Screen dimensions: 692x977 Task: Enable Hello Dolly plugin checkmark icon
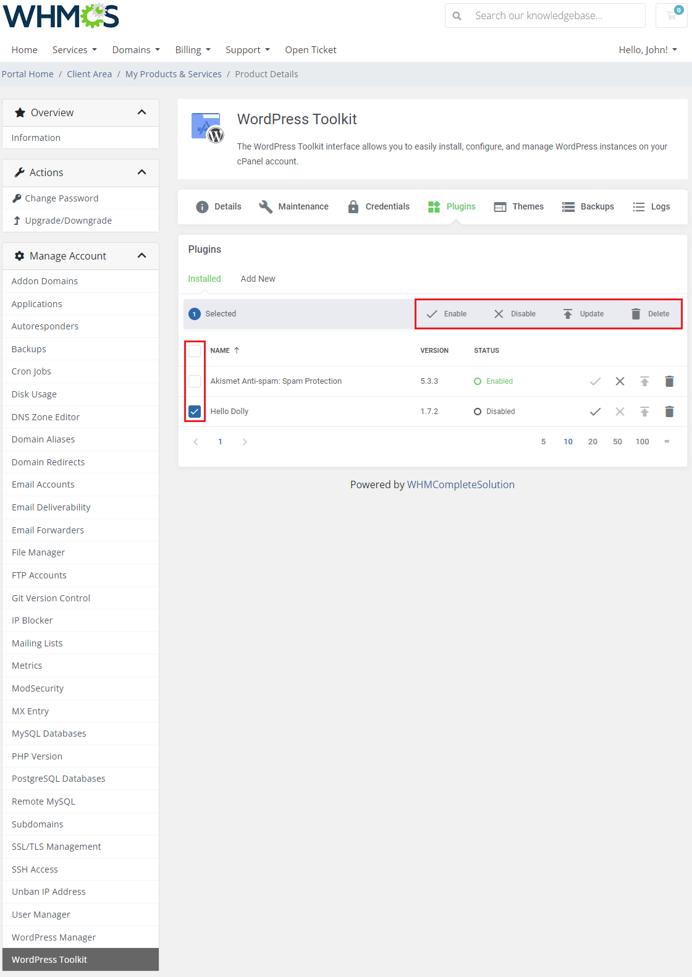pos(595,412)
